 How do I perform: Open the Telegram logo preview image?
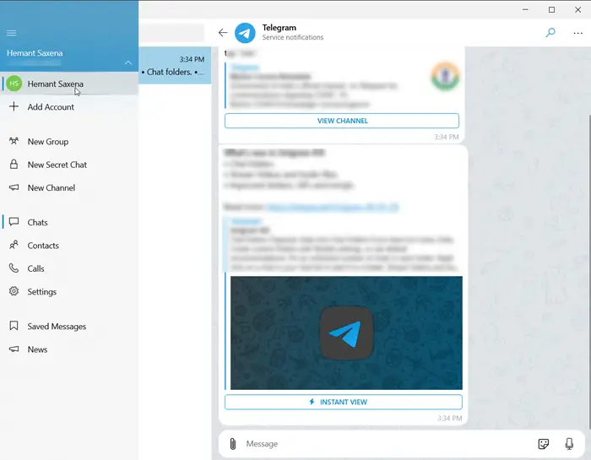[346, 333]
